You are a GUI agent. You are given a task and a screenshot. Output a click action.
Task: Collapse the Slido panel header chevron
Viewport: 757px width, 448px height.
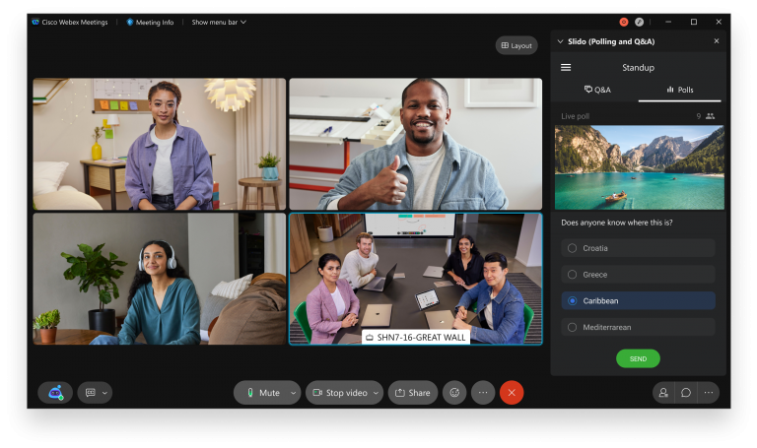click(x=561, y=41)
